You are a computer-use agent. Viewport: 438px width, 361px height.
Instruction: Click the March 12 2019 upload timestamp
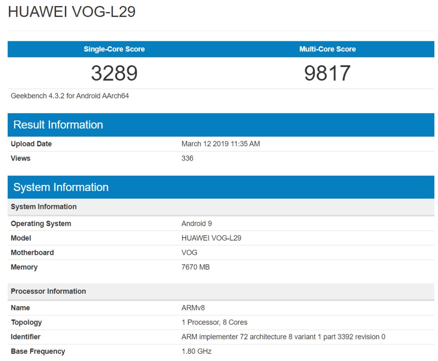[x=221, y=144]
